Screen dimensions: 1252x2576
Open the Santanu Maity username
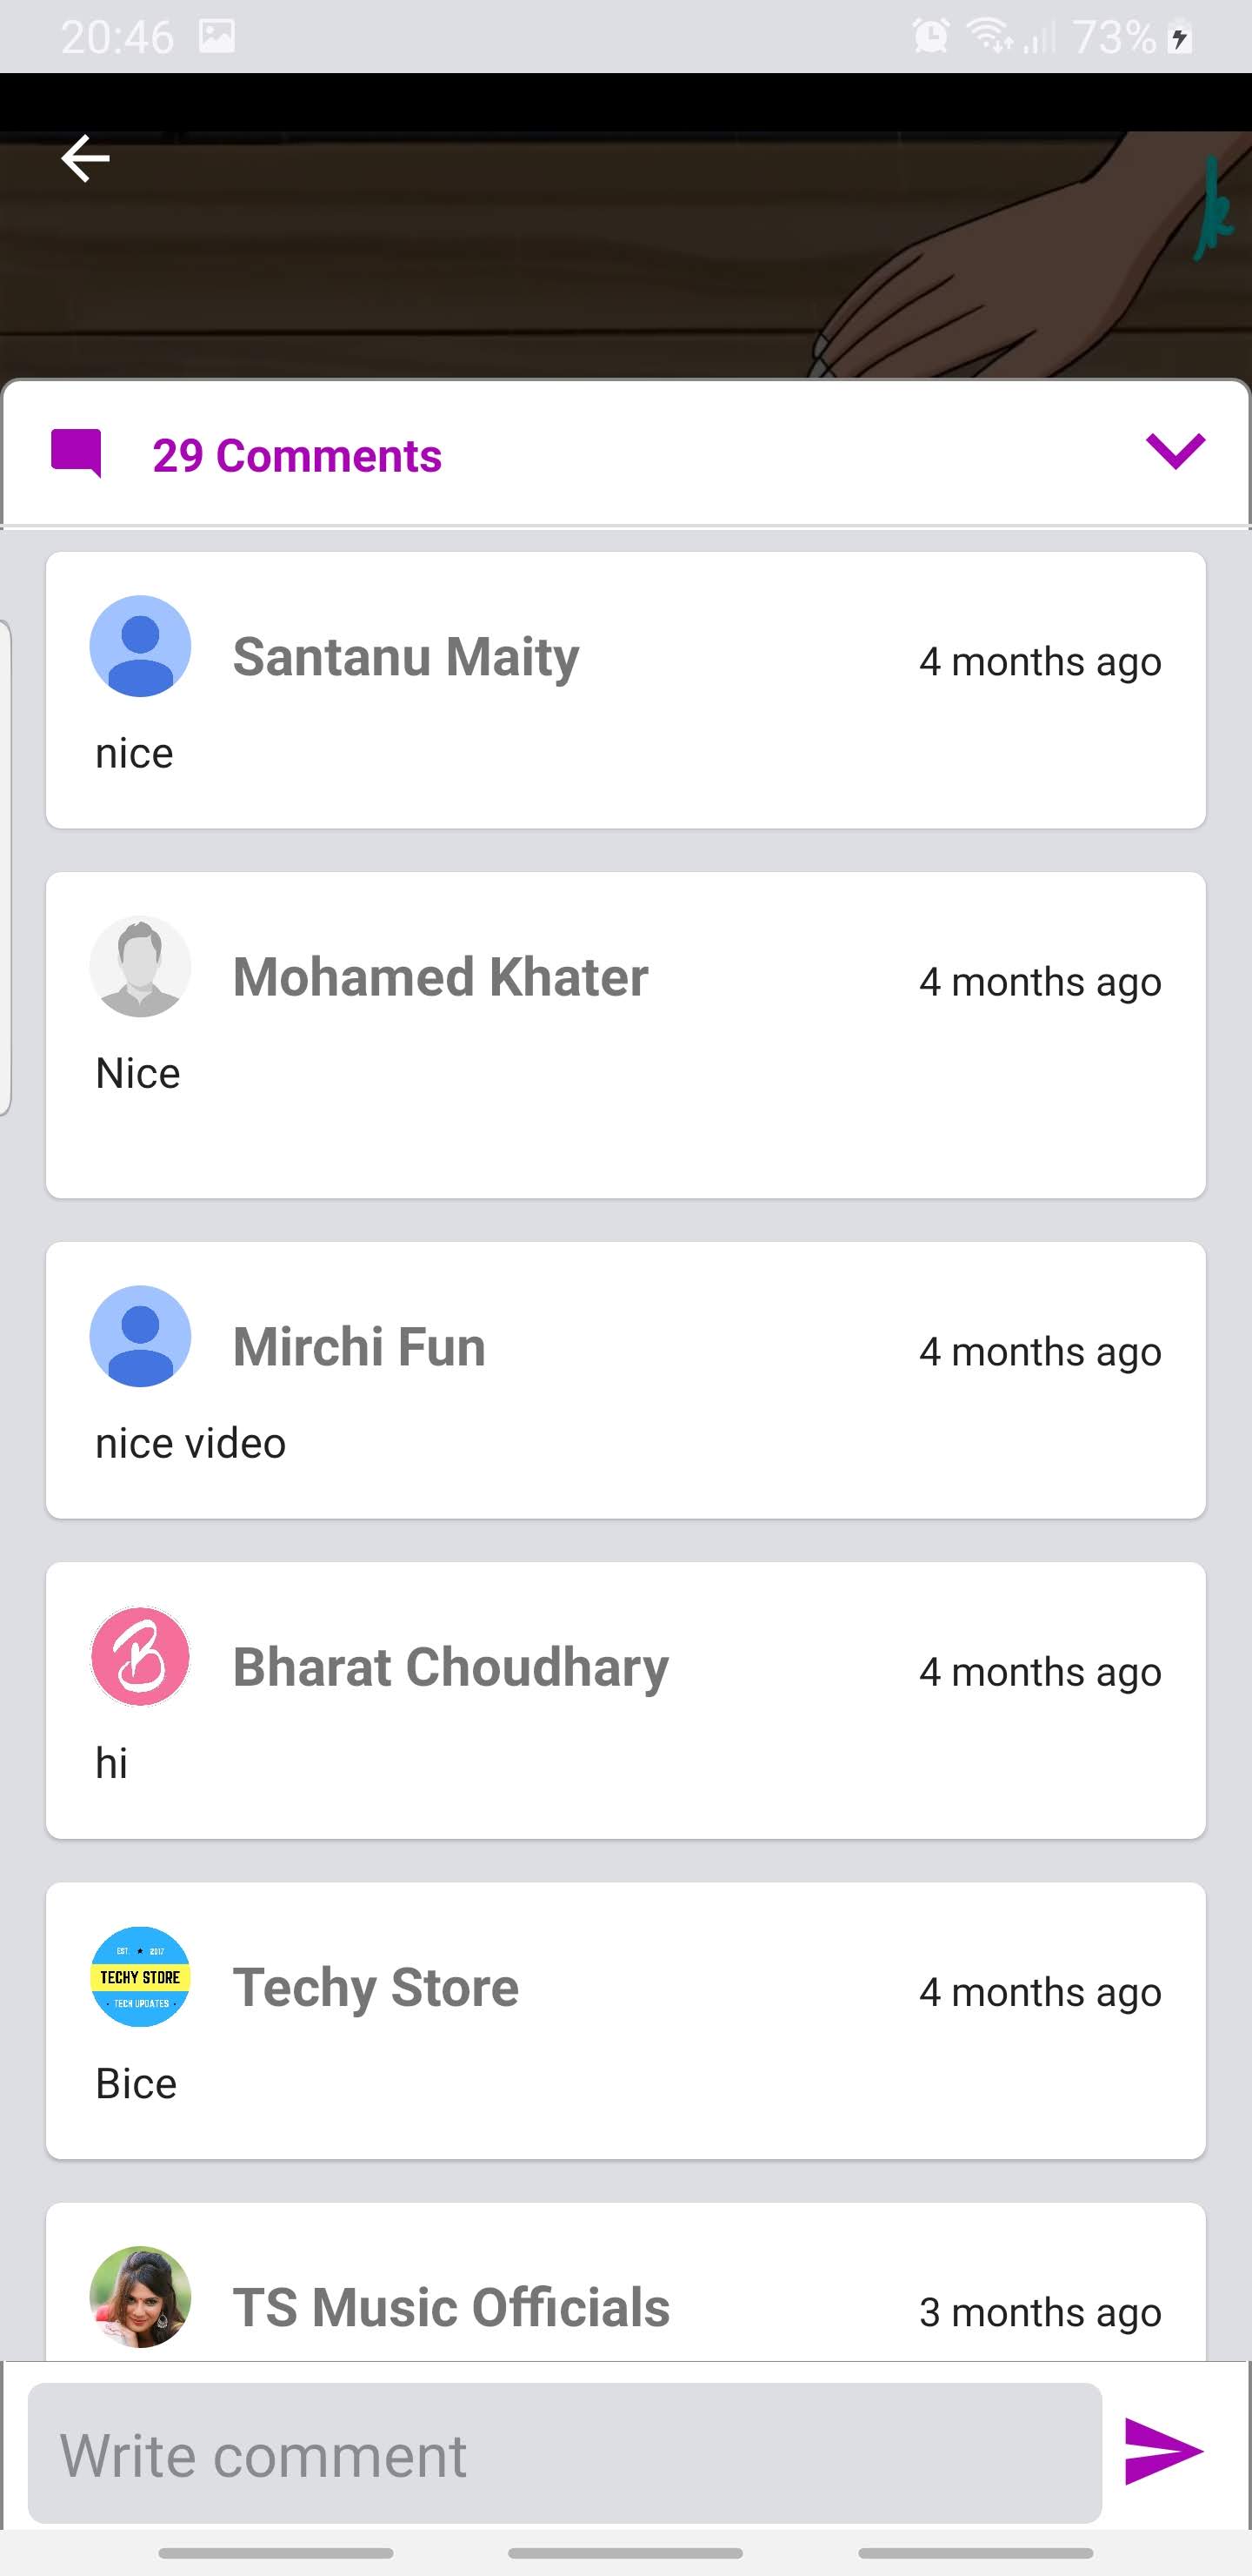(x=406, y=657)
